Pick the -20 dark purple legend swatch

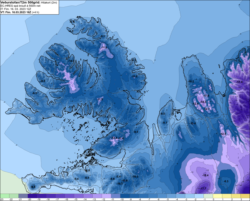(x=32, y=196)
